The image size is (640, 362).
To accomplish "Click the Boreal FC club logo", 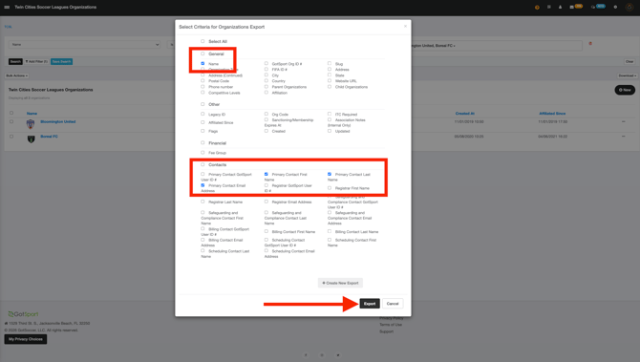I will pos(31,139).
